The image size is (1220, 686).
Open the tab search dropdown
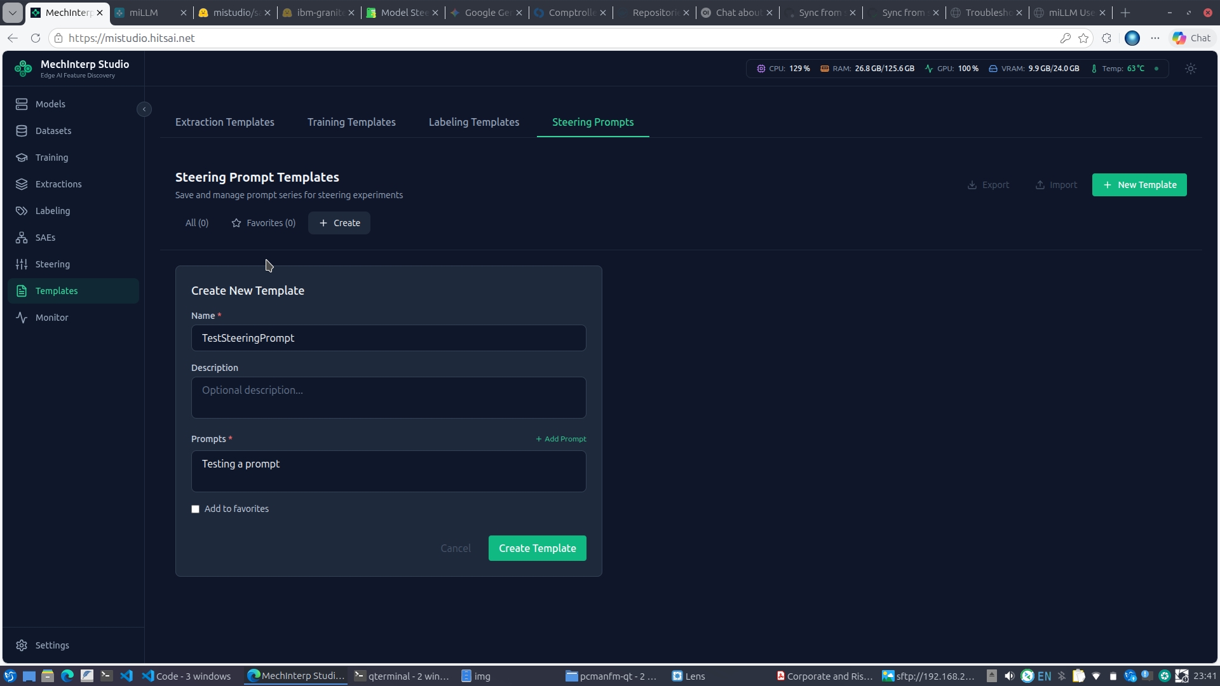pos(12,13)
